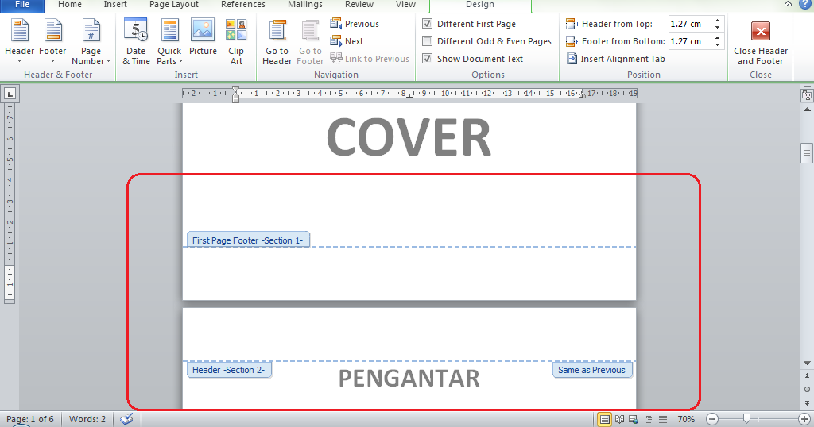Screen dimensions: 814x427
Task: Toggle the ruler view button
Action: (807, 94)
